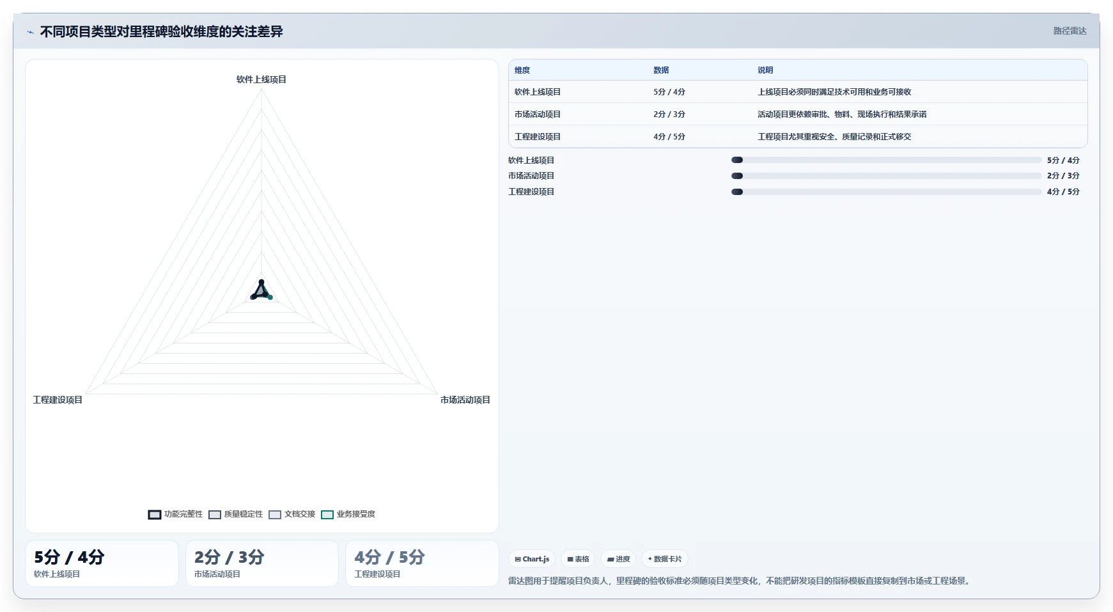Open the 4分 / 5分 工程建设项目 stat card

422,563
